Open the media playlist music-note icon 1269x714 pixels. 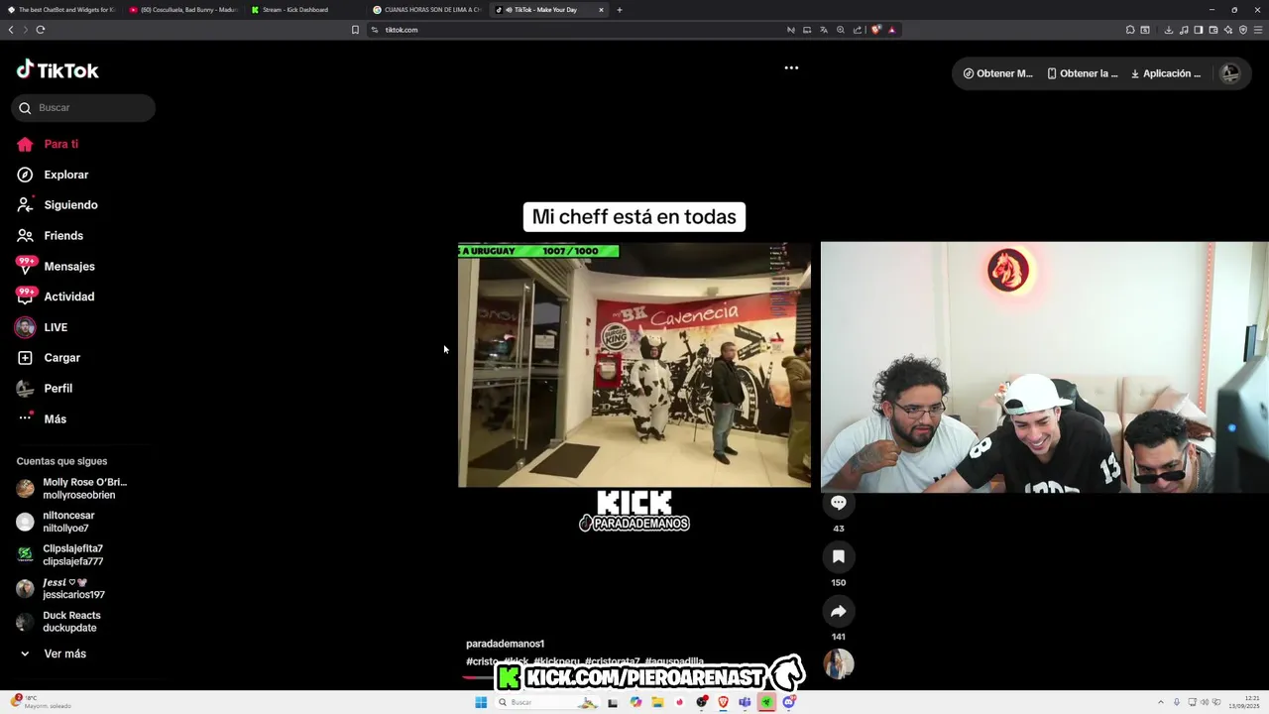click(1184, 30)
